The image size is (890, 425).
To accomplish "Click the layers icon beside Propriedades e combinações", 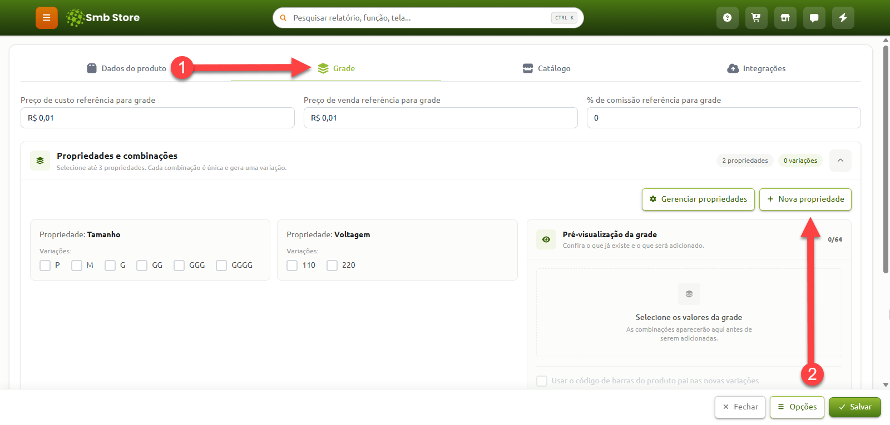I will pos(40,161).
